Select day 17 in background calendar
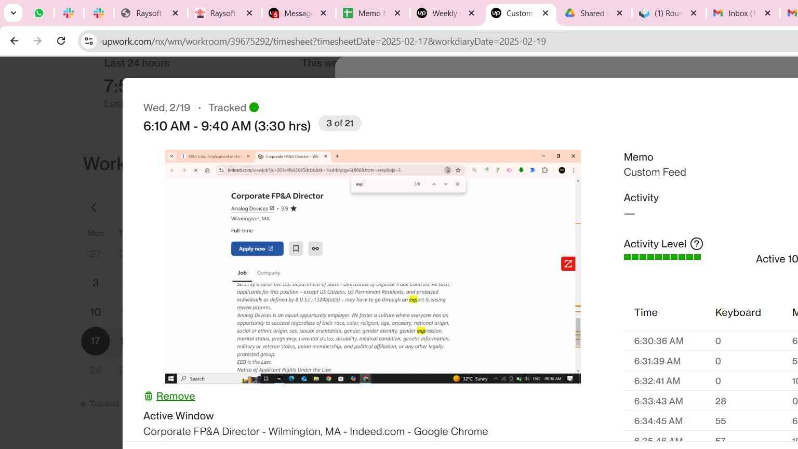This screenshot has height=449, width=798. click(x=96, y=341)
